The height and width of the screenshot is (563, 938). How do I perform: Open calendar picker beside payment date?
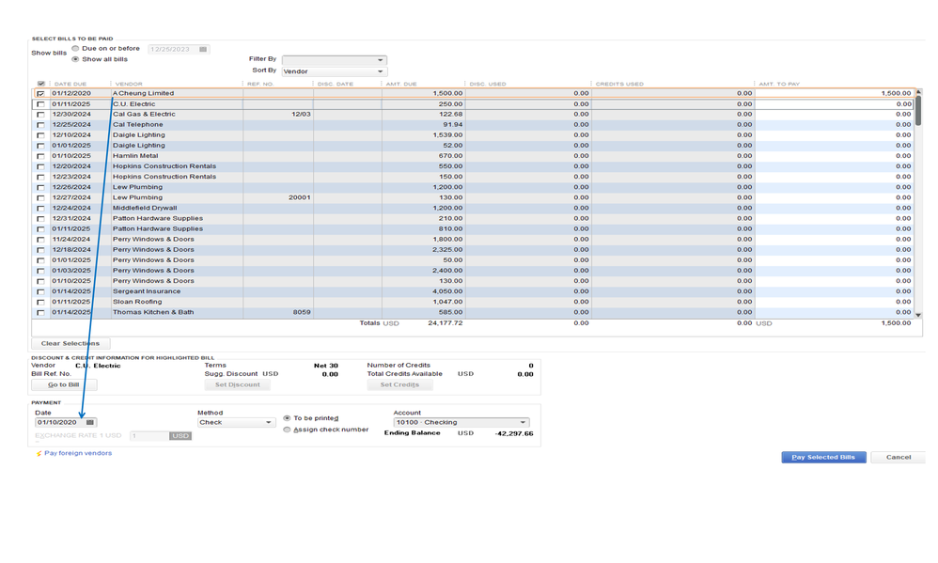89,422
